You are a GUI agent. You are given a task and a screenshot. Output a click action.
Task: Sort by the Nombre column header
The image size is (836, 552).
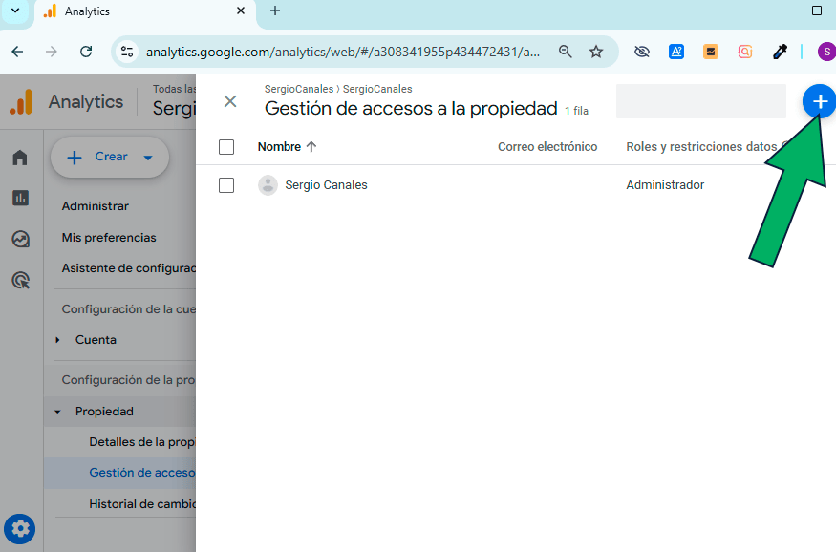coord(279,147)
